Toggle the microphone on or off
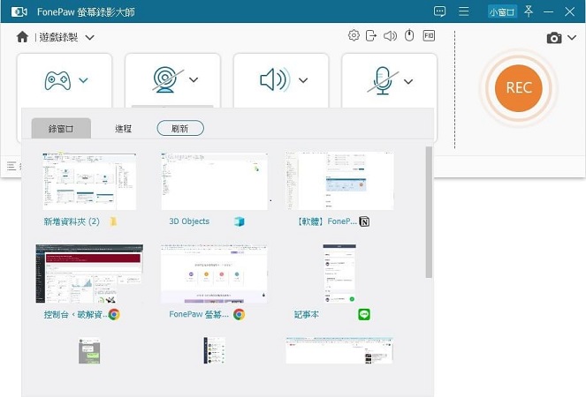The image size is (586, 397). click(x=382, y=80)
